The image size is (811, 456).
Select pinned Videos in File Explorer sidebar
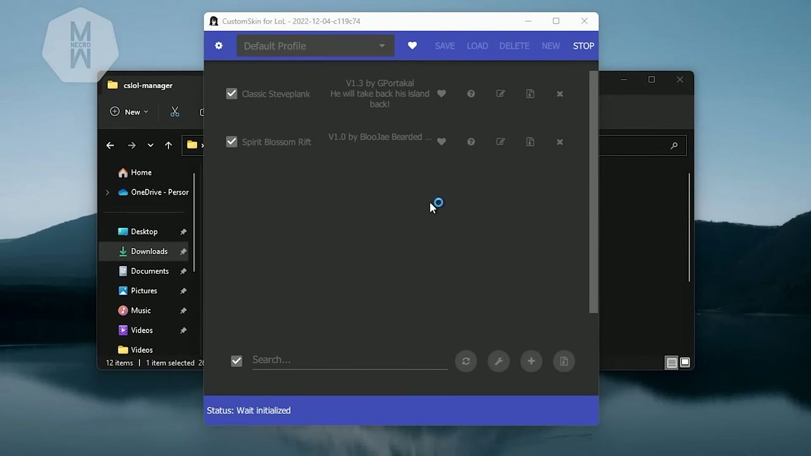(x=144, y=330)
